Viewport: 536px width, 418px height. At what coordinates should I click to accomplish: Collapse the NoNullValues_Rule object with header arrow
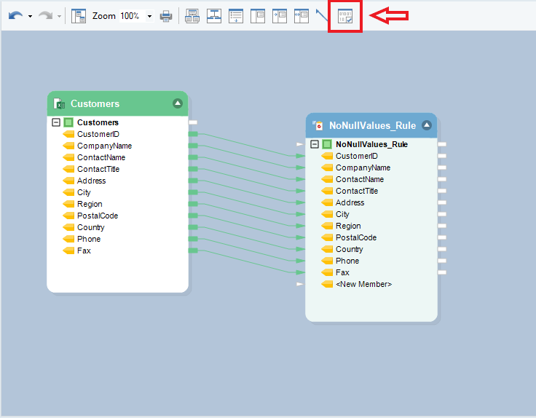point(427,125)
